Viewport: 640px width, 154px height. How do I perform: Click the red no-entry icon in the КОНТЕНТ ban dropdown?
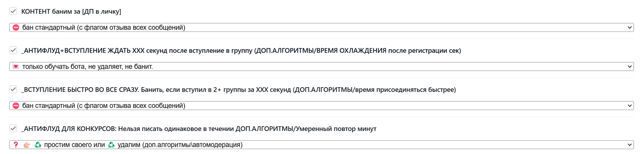(x=16, y=28)
